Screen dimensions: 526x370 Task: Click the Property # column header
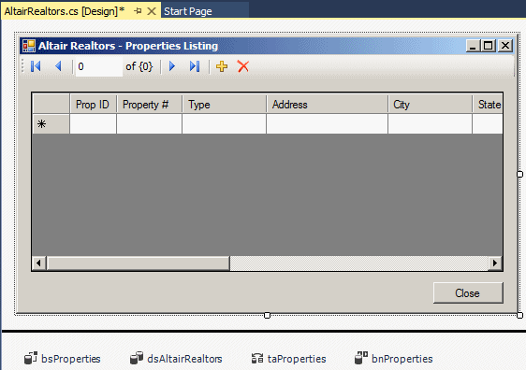coord(150,105)
